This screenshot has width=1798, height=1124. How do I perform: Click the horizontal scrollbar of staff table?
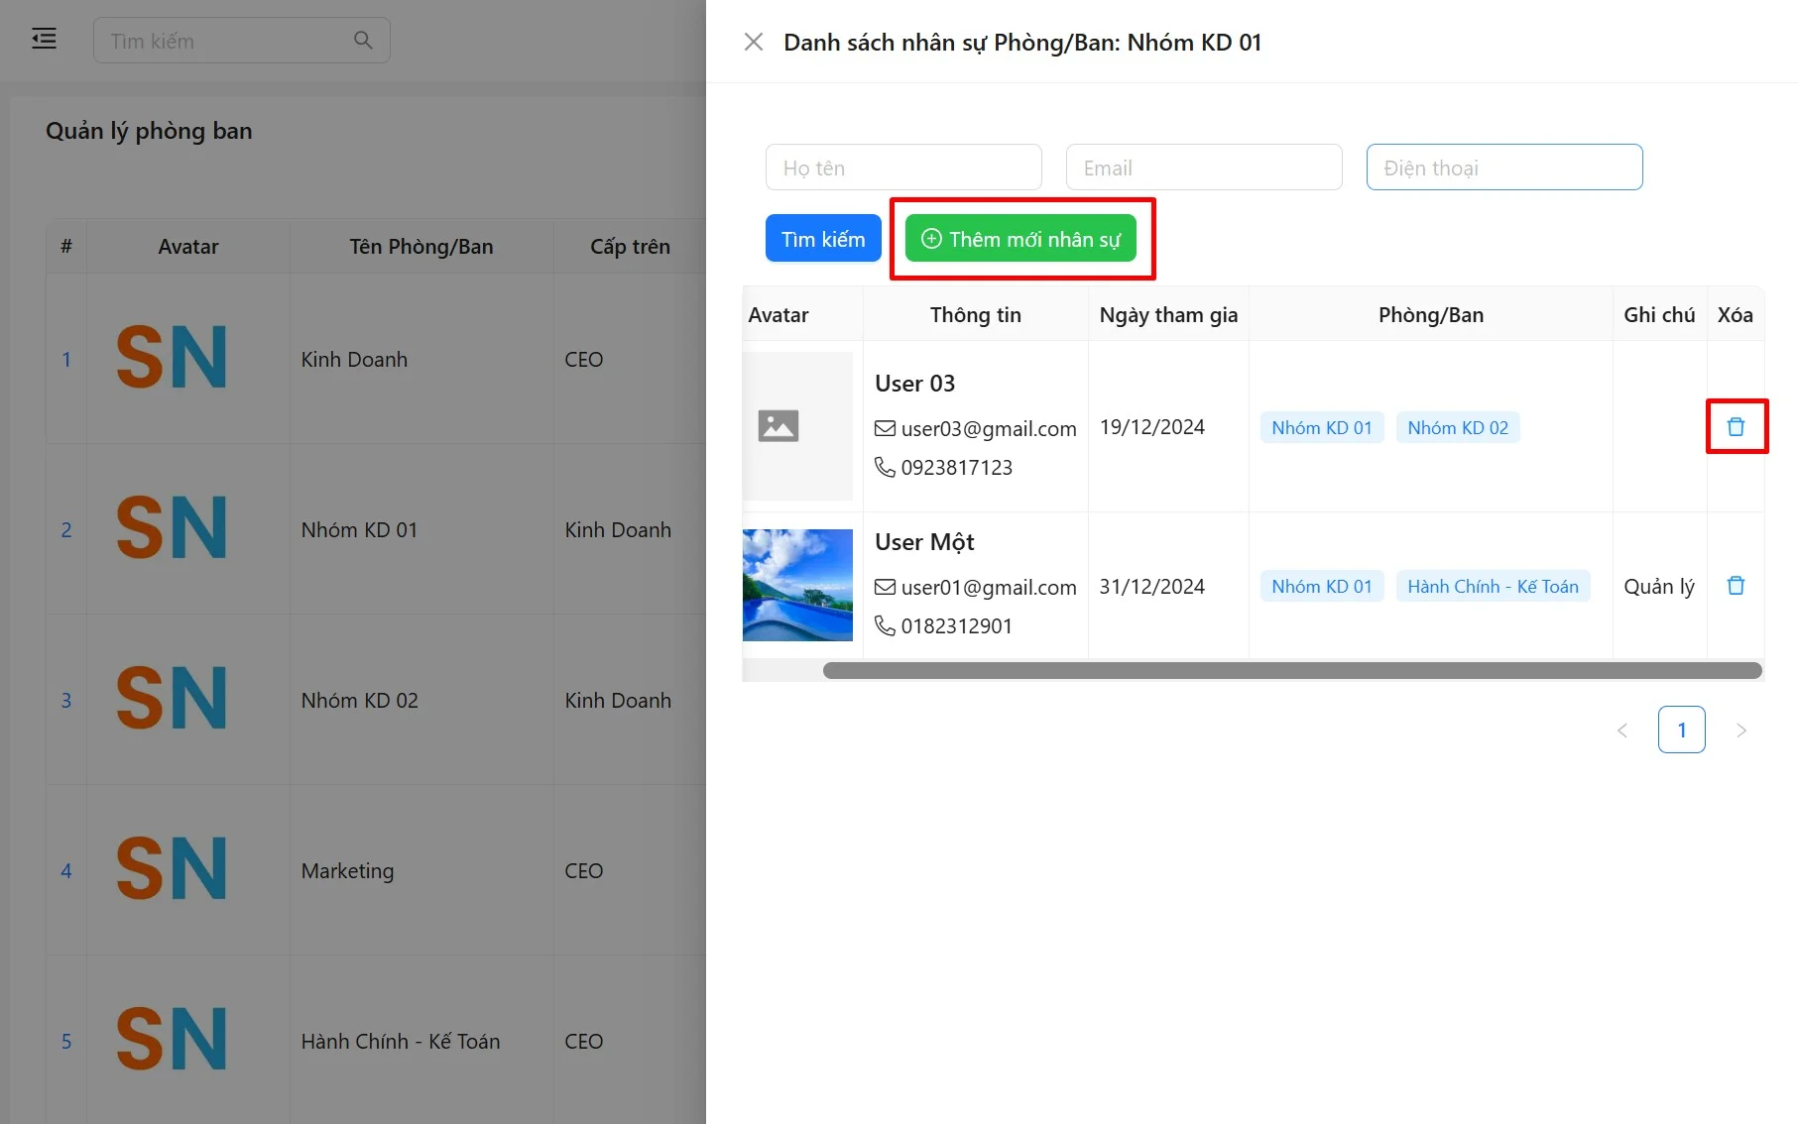1291,671
